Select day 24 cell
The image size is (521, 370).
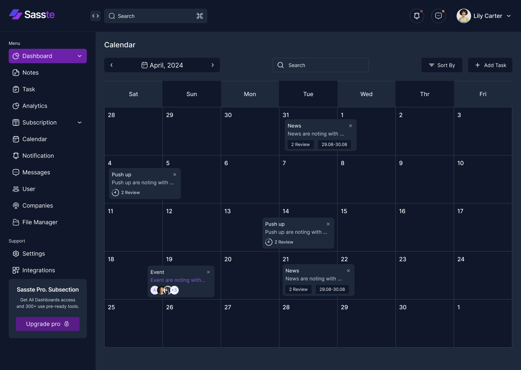tap(483, 275)
